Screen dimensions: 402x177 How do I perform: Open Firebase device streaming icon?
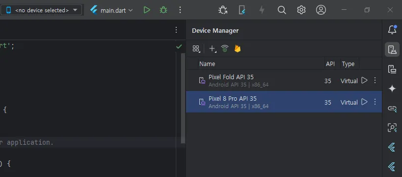(238, 48)
